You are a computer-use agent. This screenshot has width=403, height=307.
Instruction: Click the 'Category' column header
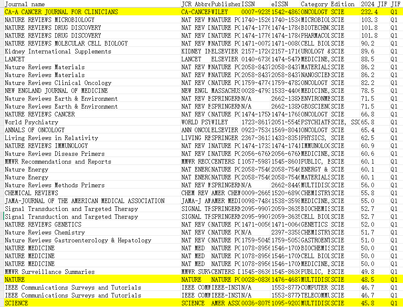tap(315, 4)
